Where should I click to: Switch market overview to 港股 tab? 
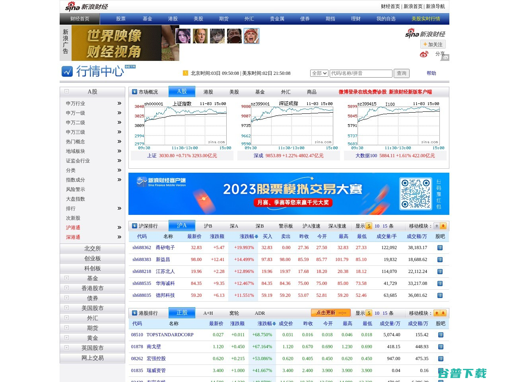coord(208,92)
